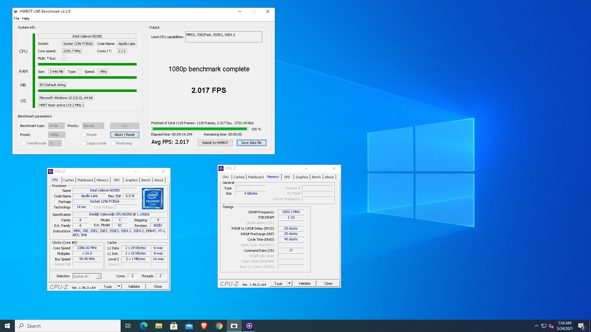This screenshot has width=591, height=332.
Task: Expand Tools arrow in right CPU-Z
Action: tap(289, 283)
